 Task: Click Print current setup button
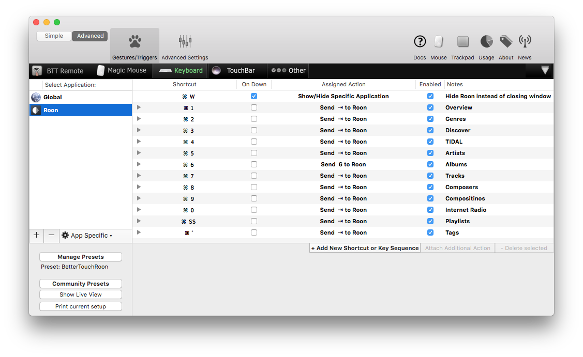click(x=81, y=306)
